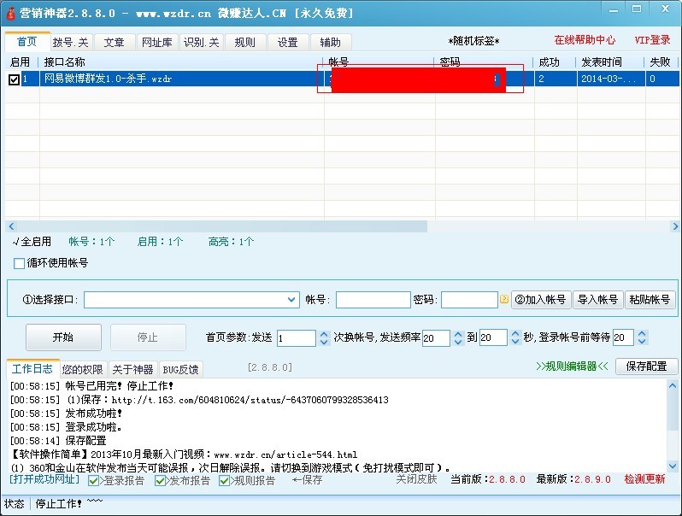Click the 检测更新 link
682x516 pixels.
click(645, 479)
